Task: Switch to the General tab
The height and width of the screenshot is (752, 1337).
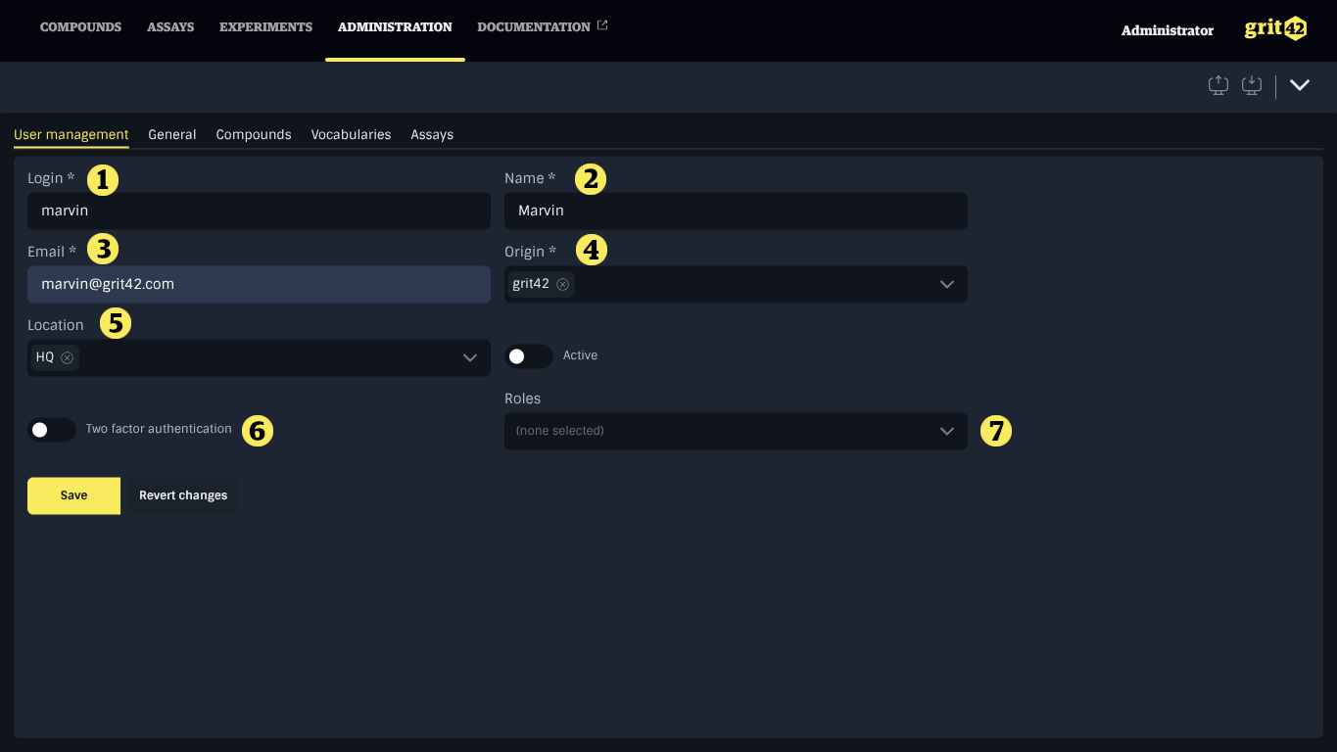Action: pos(172,134)
